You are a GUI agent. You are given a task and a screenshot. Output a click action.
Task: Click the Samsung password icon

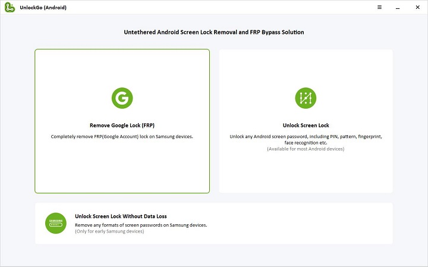pos(56,223)
